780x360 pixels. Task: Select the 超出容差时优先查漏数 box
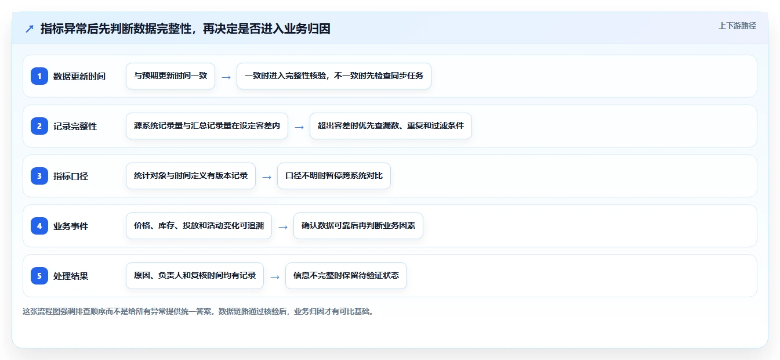(391, 126)
